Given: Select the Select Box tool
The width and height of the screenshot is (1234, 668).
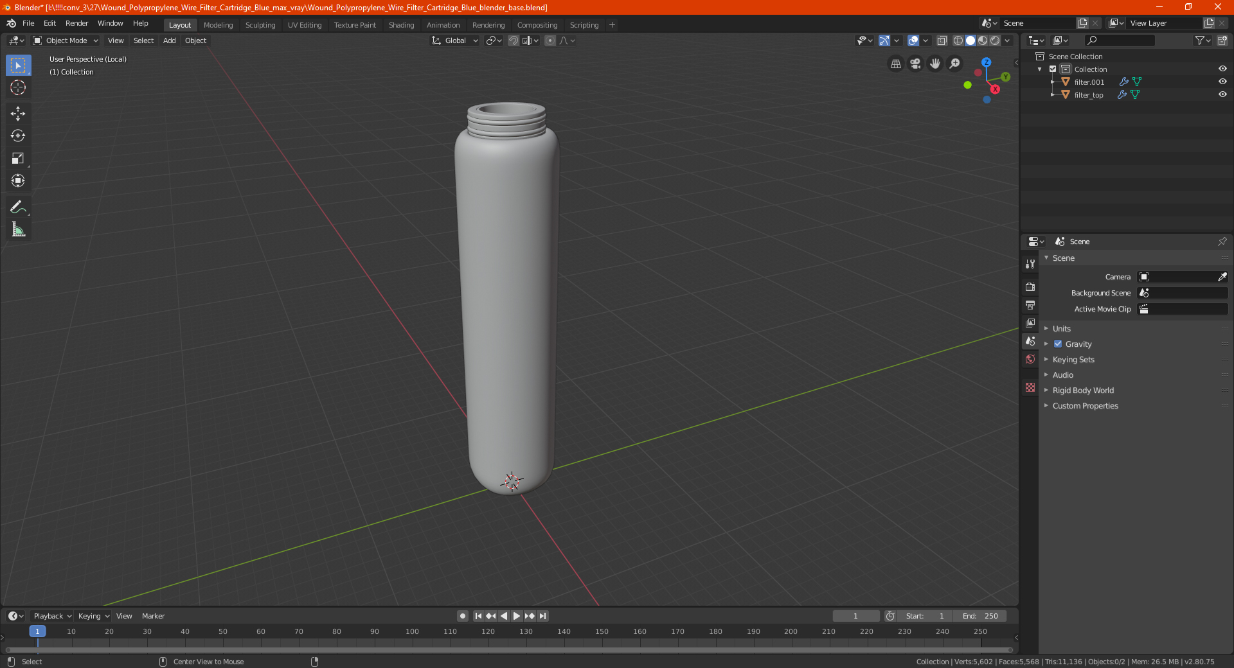Looking at the screenshot, I should pos(18,66).
